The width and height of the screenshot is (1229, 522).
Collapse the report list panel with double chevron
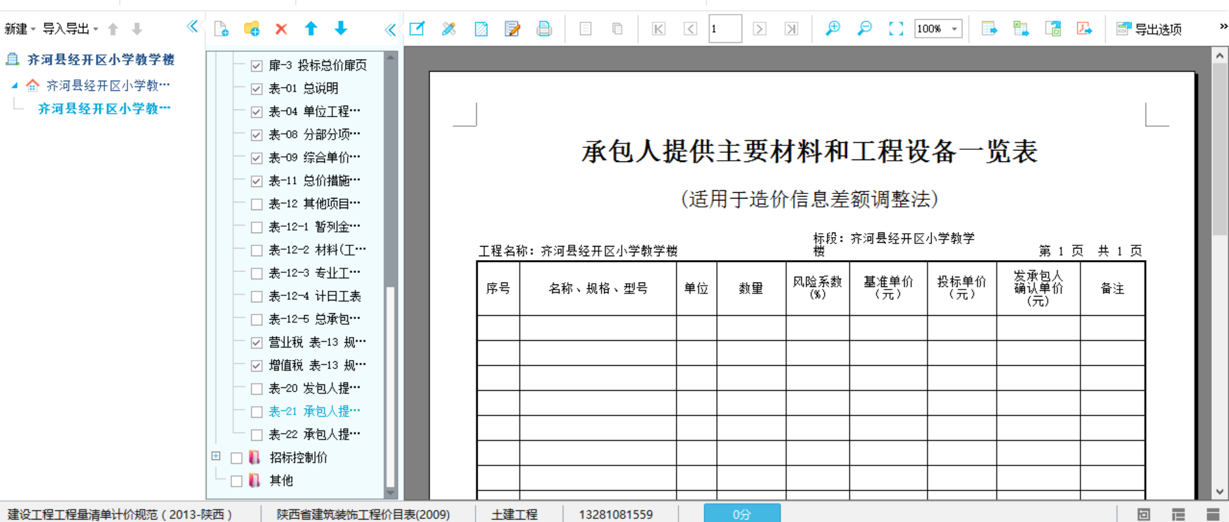click(390, 29)
